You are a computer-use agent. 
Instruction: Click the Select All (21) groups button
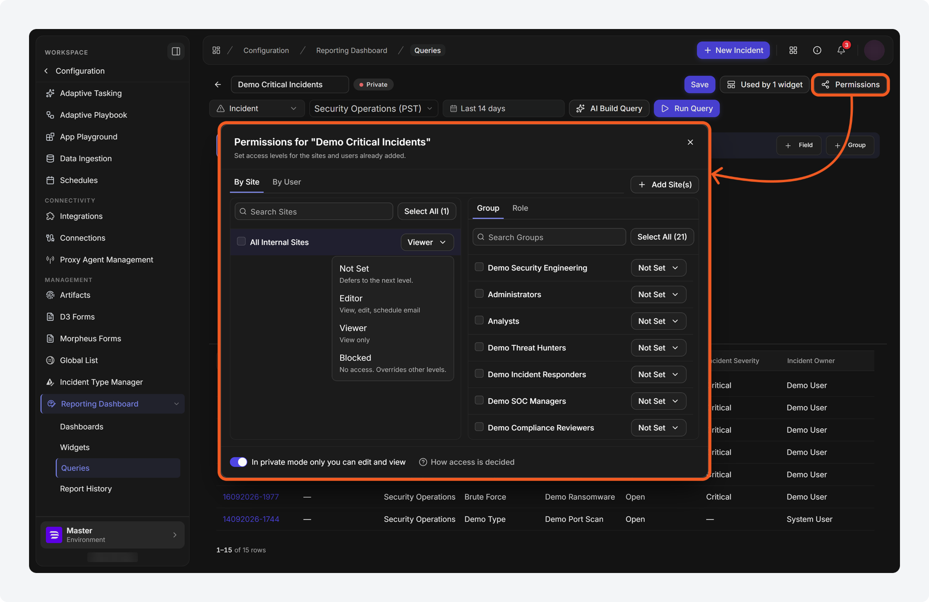(662, 237)
